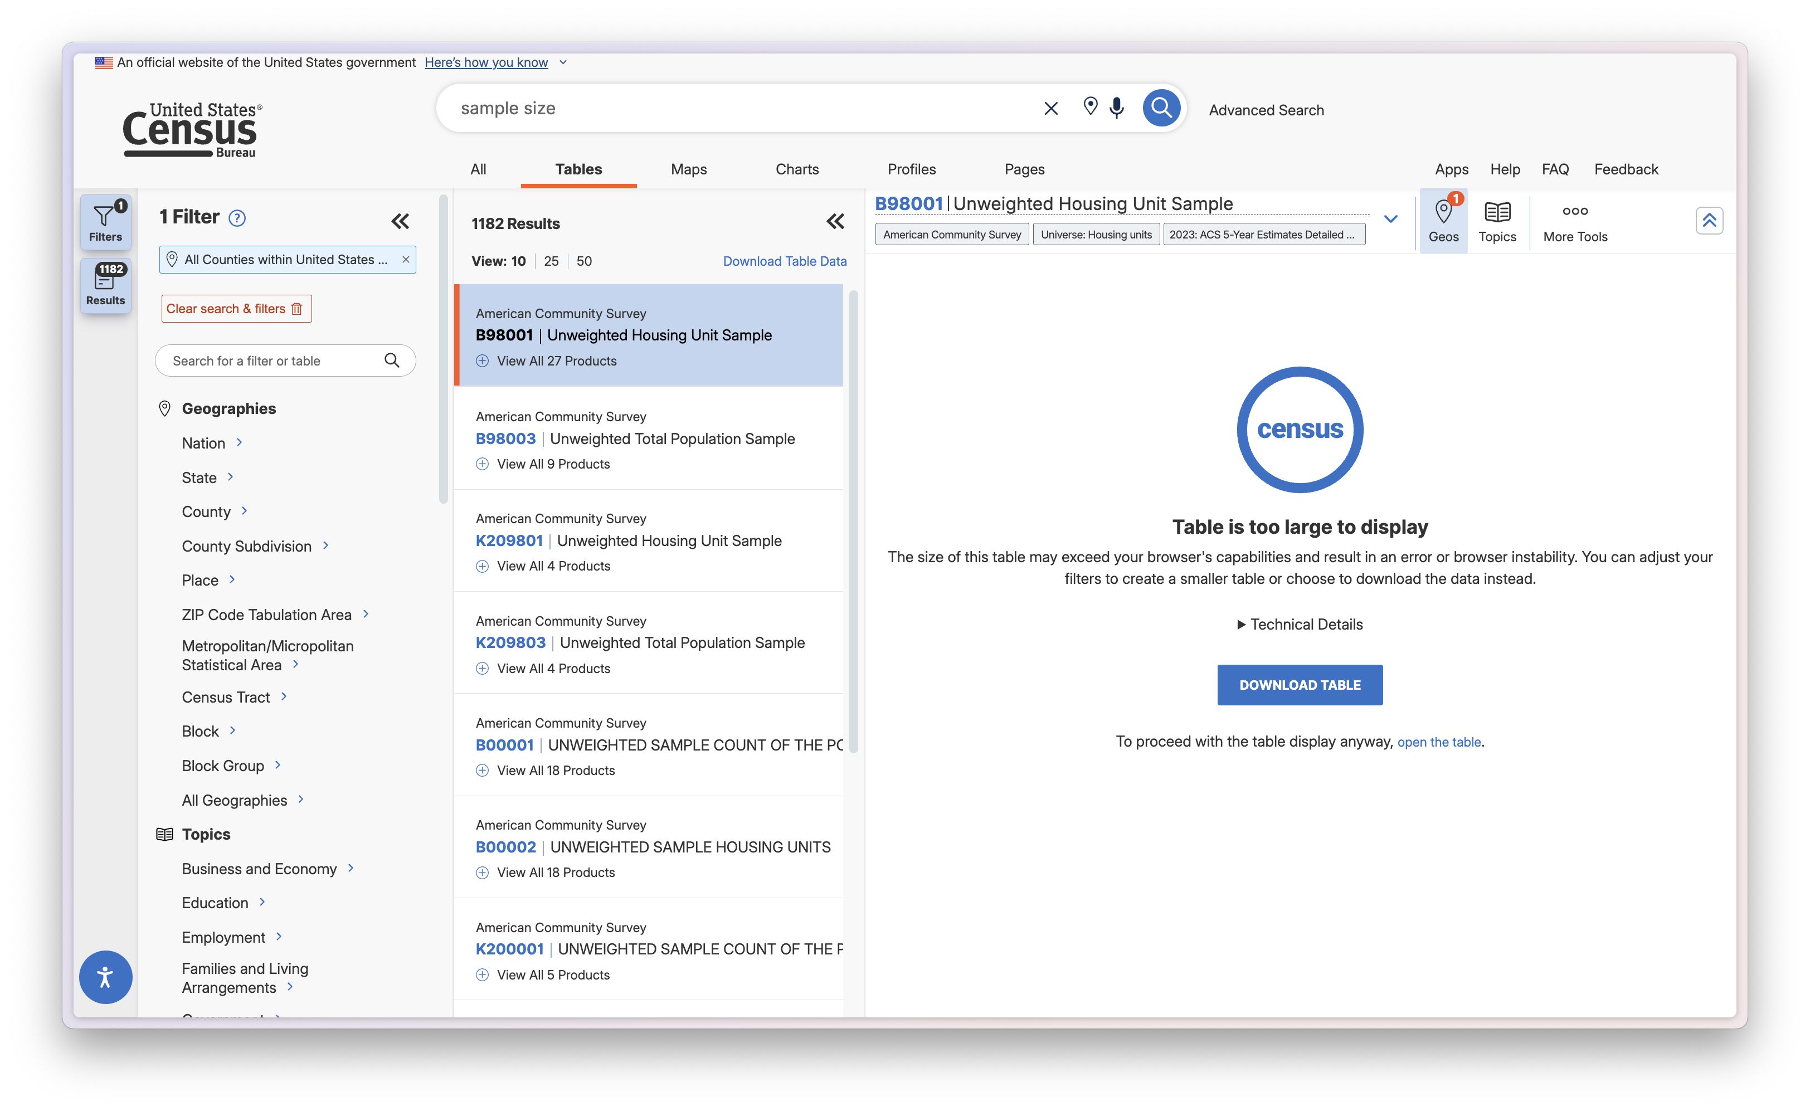Click the blue search magnifier button
The image size is (1810, 1111).
click(x=1161, y=108)
